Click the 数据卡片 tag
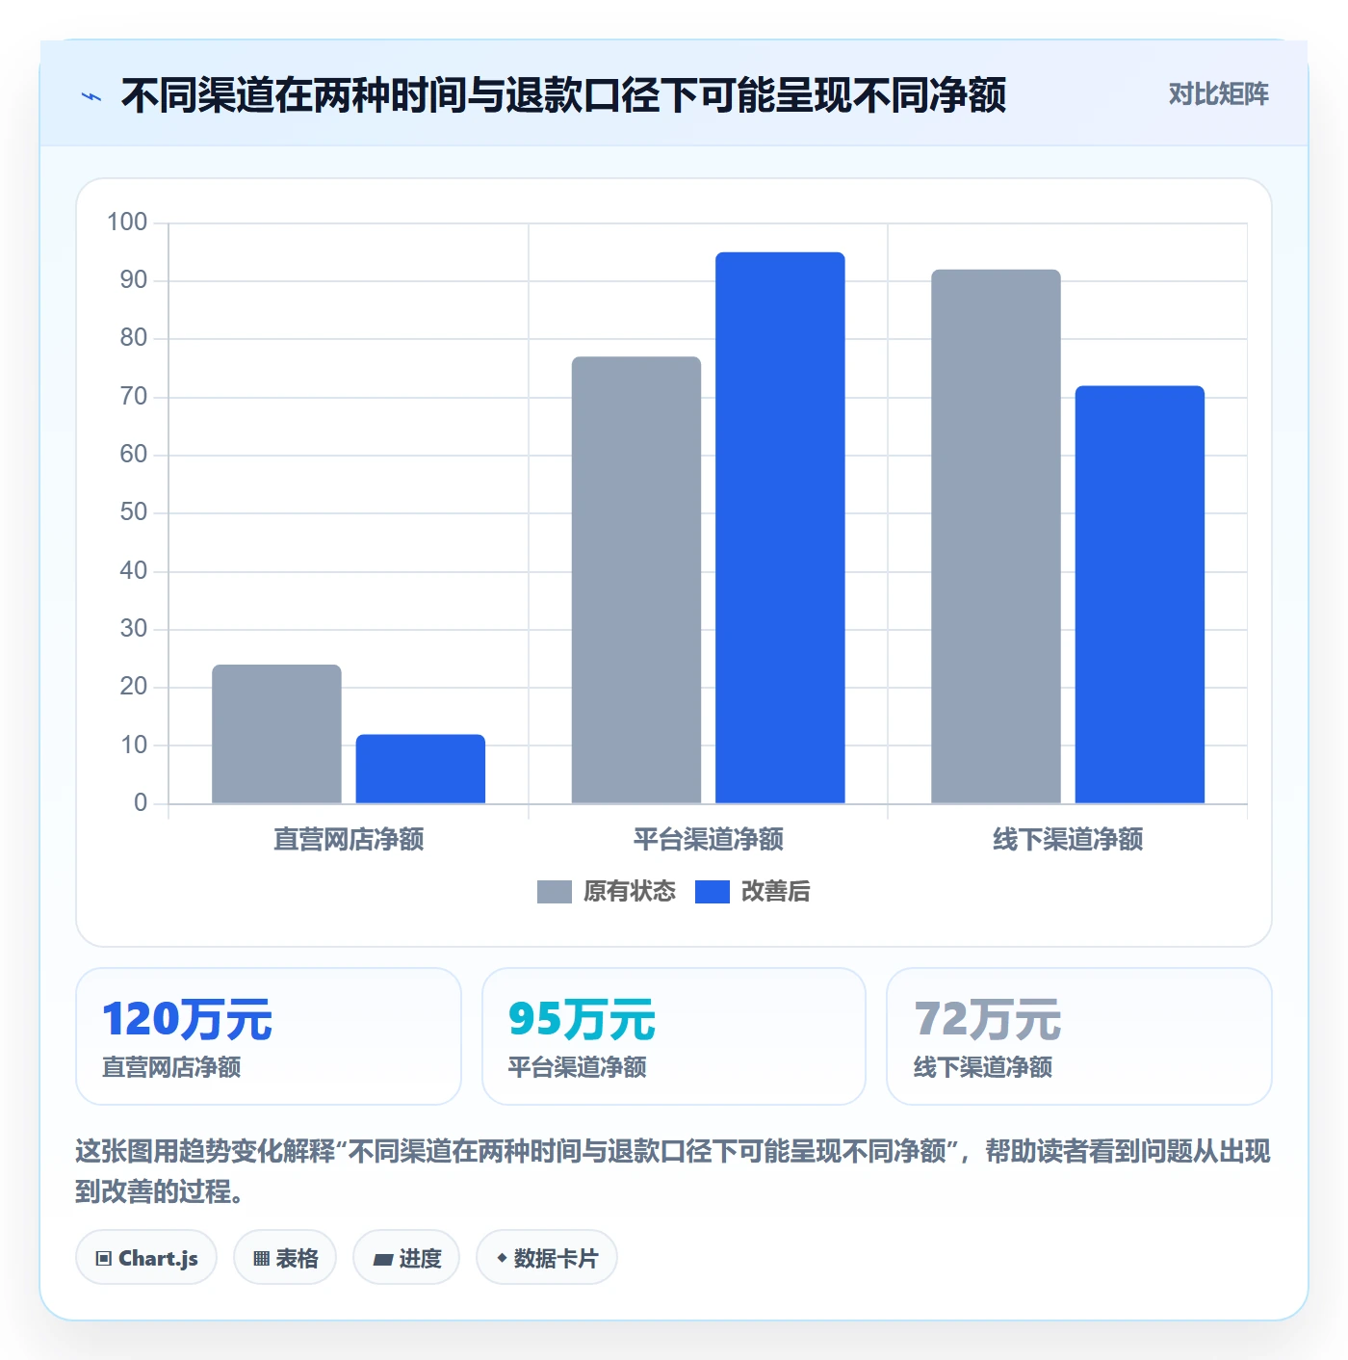Image resolution: width=1348 pixels, height=1360 pixels. point(547,1258)
